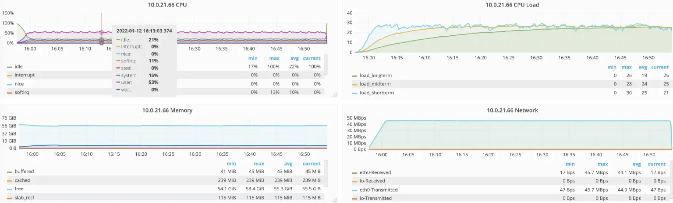Screen dimensions: 673x203
Task: Sort Memory legend by min column
Action: tap(231, 164)
